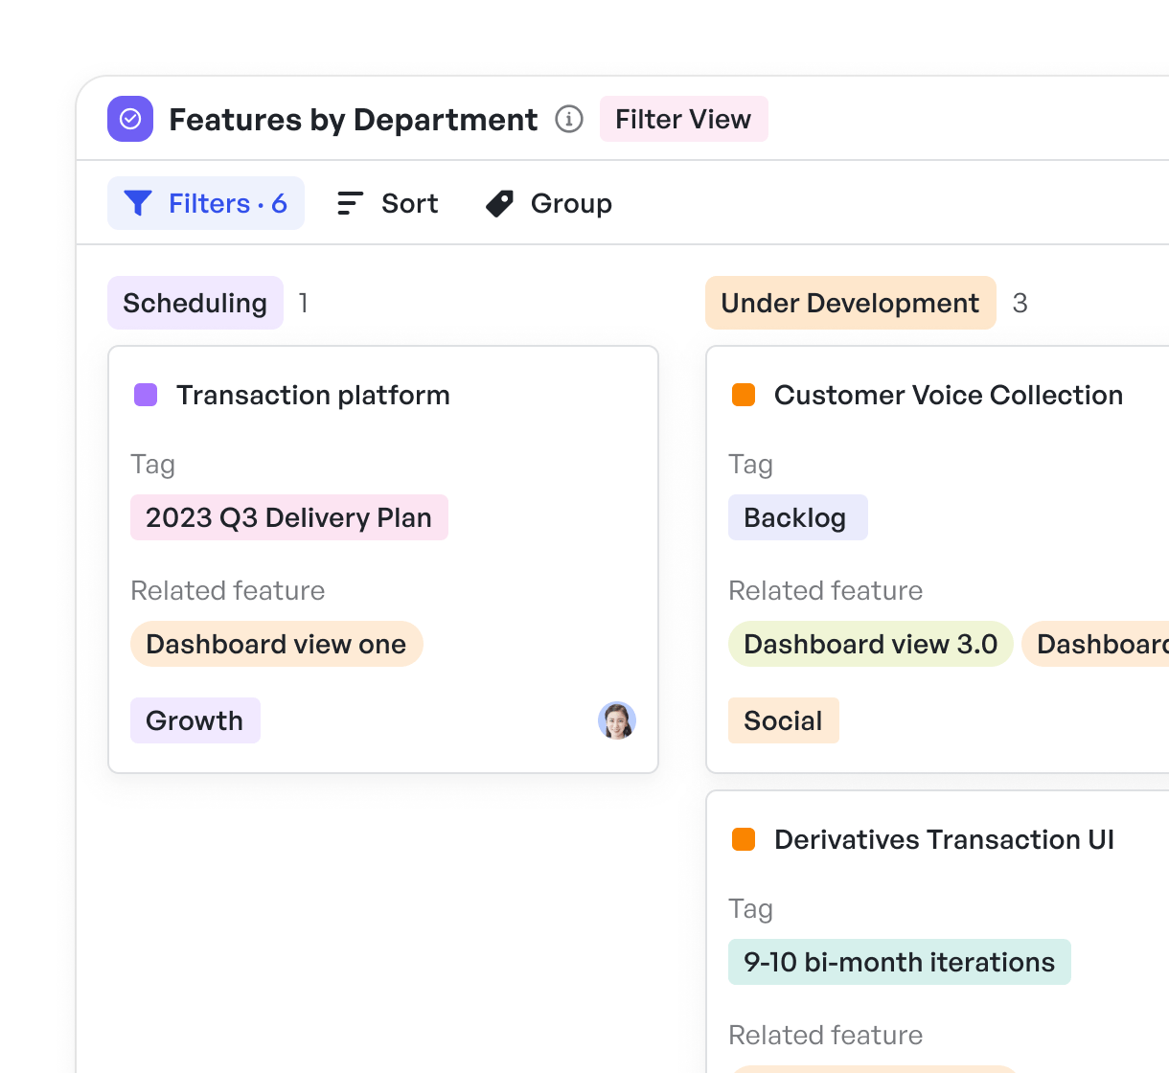Open related feature Dashboard view 3.0
The image size is (1169, 1073).
pos(871,644)
